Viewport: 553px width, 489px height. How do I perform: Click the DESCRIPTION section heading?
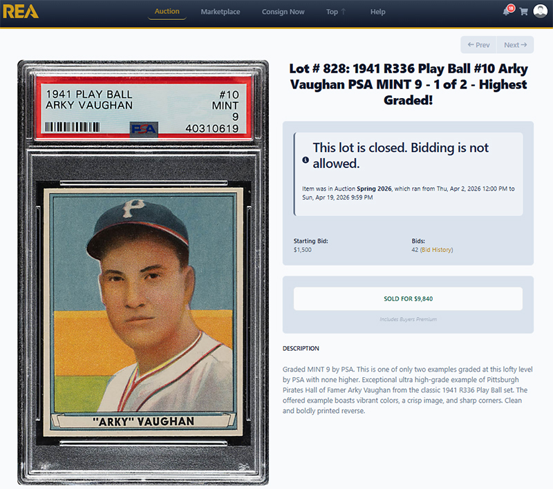pyautogui.click(x=301, y=348)
